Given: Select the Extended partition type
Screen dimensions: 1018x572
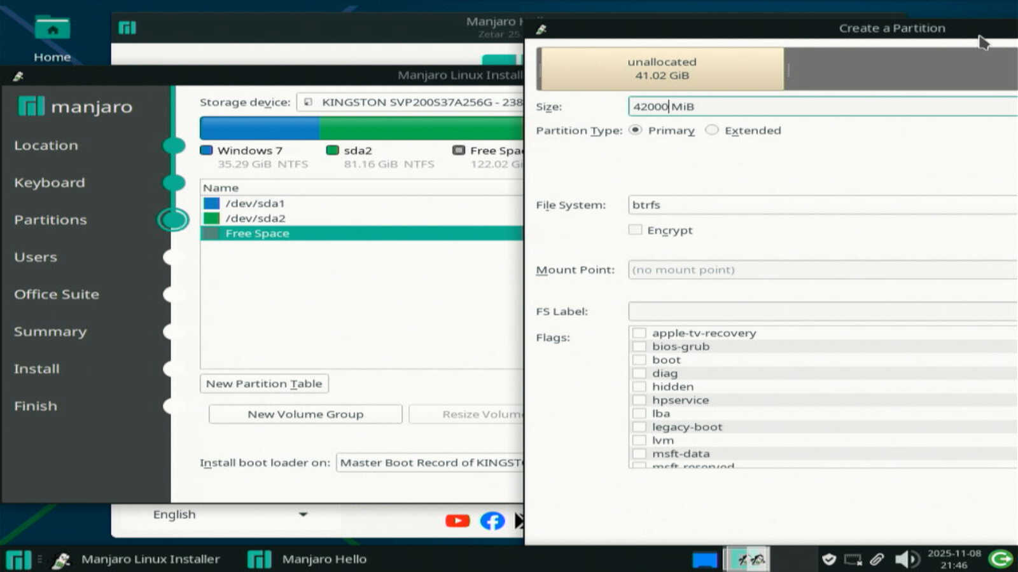Looking at the screenshot, I should pos(712,130).
